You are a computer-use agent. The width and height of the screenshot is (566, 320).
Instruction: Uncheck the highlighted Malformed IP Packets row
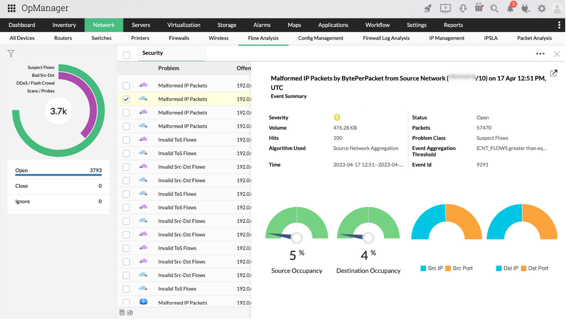[x=126, y=99]
